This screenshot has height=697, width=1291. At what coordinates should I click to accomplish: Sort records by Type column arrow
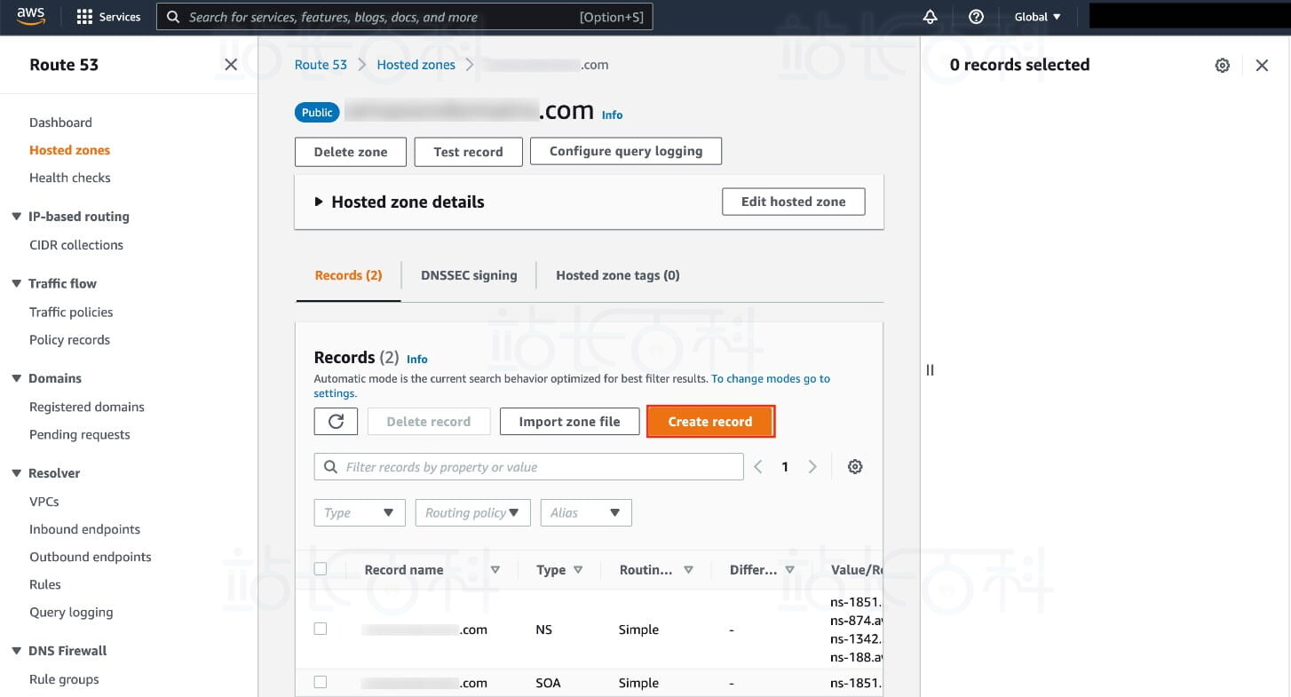[578, 570]
